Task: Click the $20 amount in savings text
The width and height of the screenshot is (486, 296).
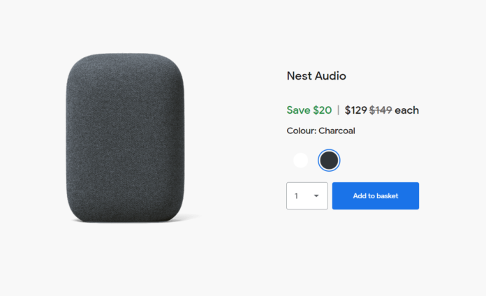Action: (x=323, y=110)
